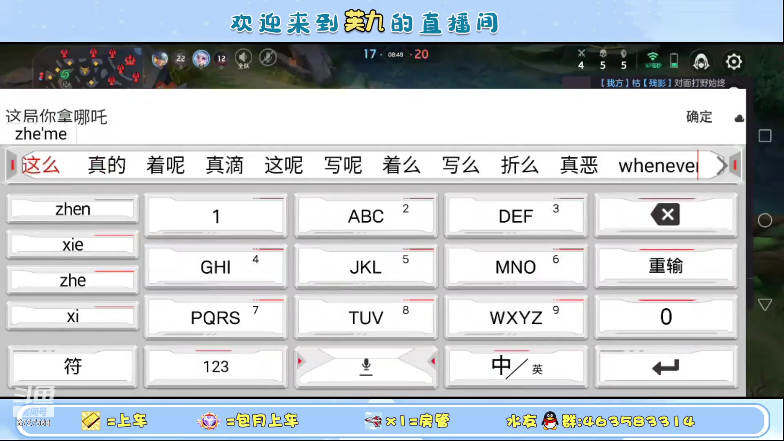The width and height of the screenshot is (784, 441).
Task: Confirm message with 确定 button
Action: click(x=699, y=117)
